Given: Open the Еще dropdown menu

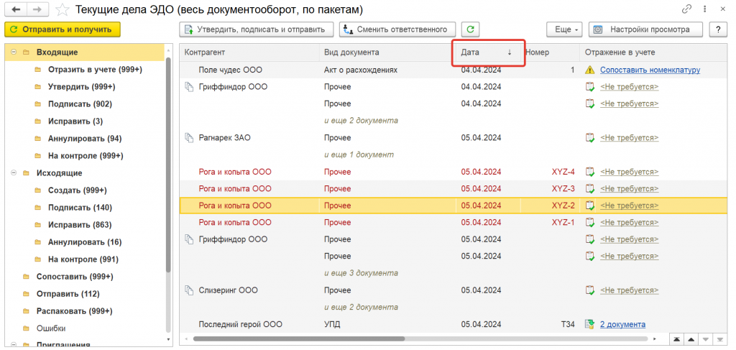Looking at the screenshot, I should tap(563, 29).
